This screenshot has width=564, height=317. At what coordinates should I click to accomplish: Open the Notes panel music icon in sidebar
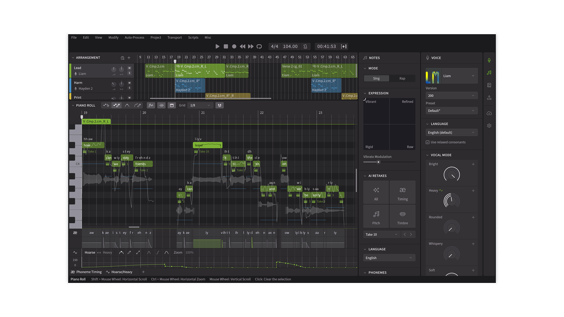click(x=489, y=72)
